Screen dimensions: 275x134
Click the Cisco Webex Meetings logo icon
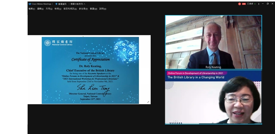point(30,4)
